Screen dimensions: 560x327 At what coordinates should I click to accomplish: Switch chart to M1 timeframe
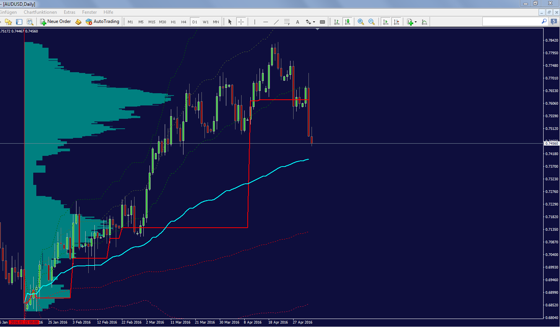tap(130, 22)
